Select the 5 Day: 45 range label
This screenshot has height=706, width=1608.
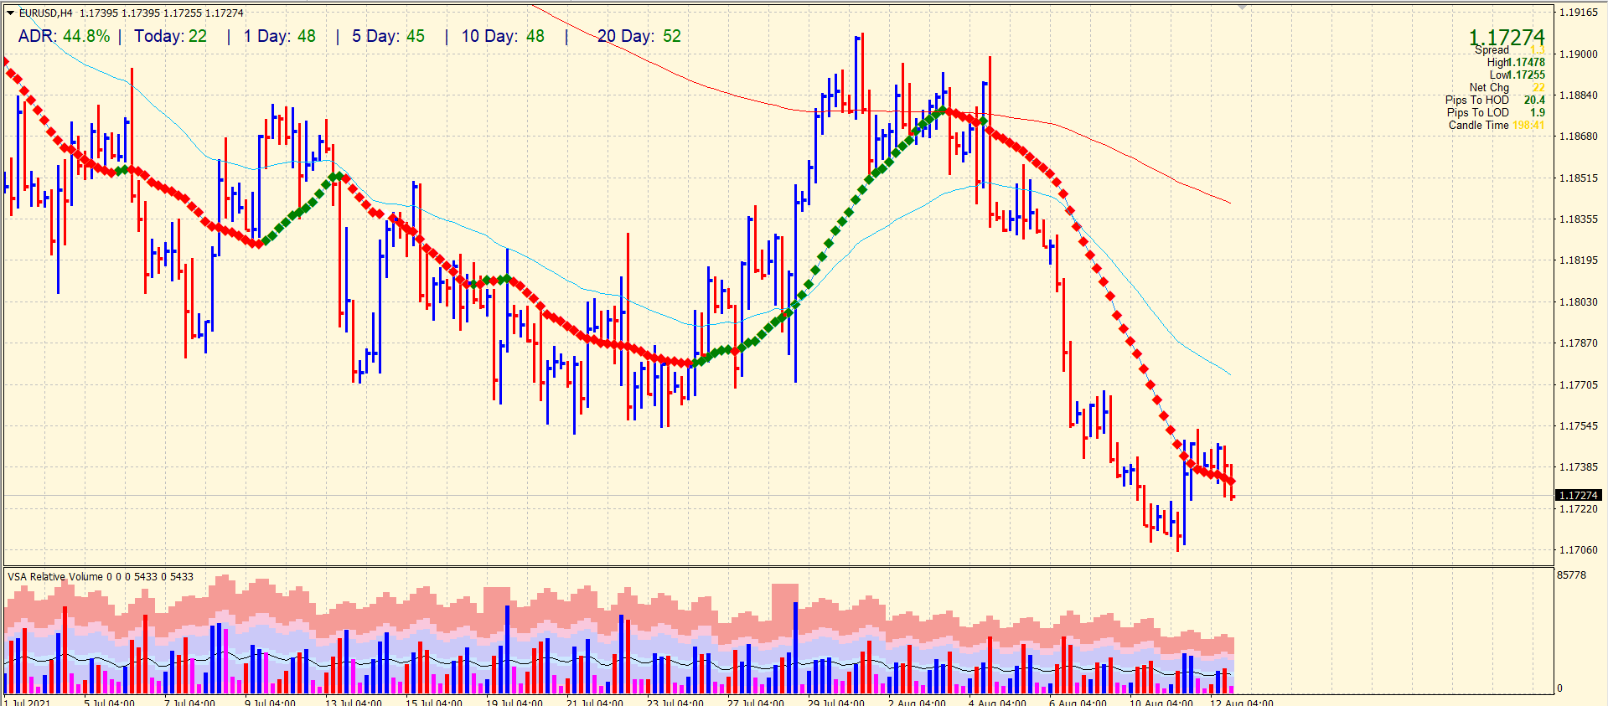click(x=388, y=36)
